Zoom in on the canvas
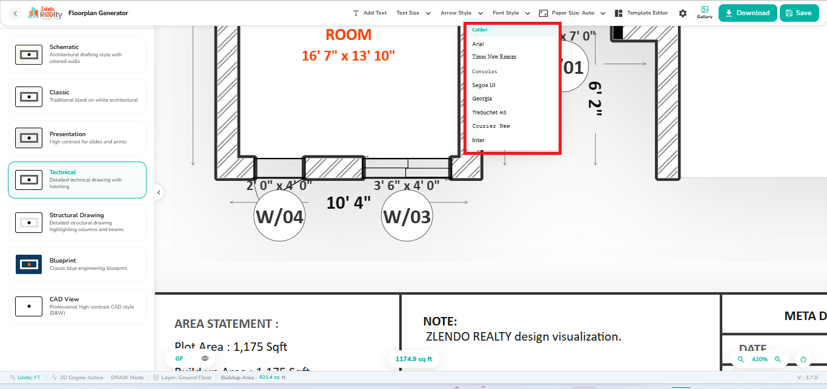 pos(778,359)
